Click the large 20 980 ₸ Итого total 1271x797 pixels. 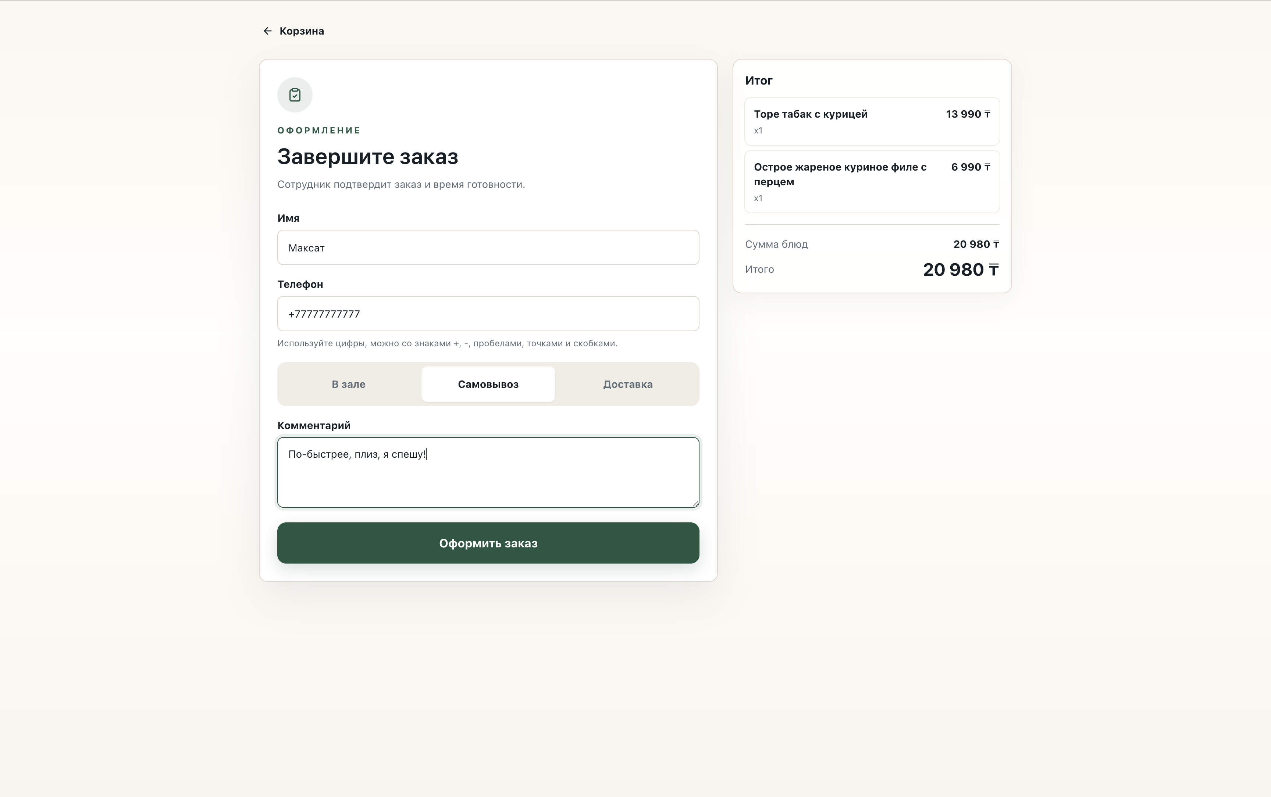pyautogui.click(x=961, y=270)
